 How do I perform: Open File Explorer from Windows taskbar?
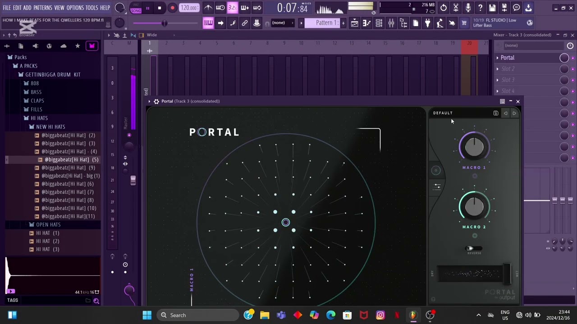(x=265, y=315)
